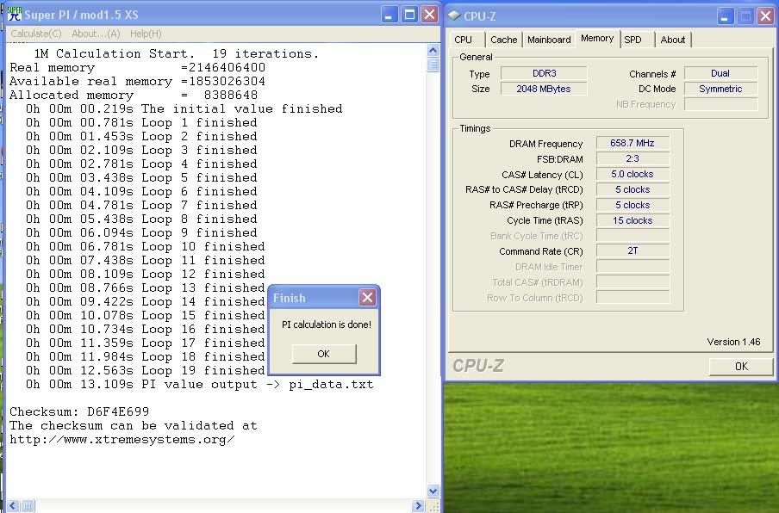Click the DRAM Frequency value 658.7 MHz
Screen dimensions: 779x513
pos(633,144)
